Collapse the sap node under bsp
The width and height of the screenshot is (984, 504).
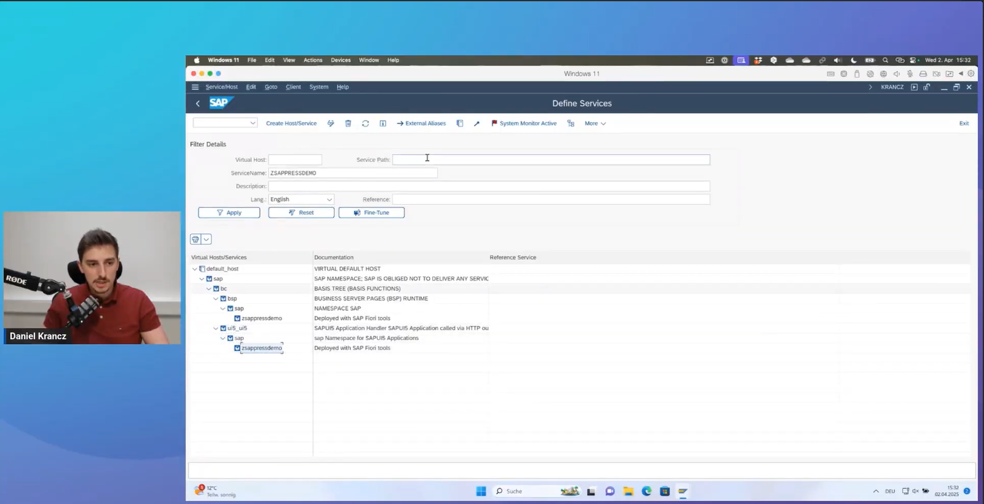(x=223, y=309)
